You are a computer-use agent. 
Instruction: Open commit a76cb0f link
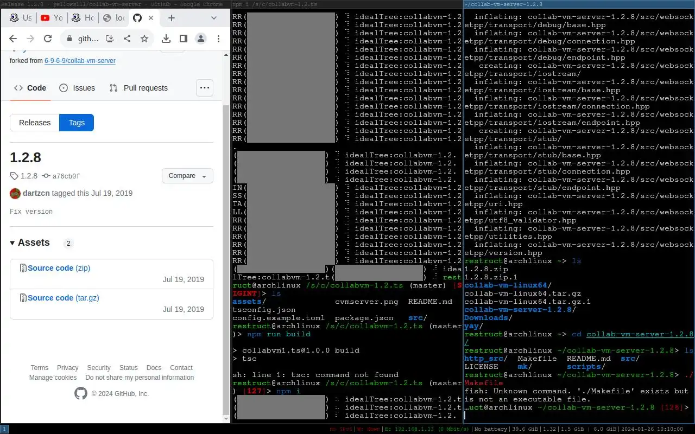(x=61, y=176)
